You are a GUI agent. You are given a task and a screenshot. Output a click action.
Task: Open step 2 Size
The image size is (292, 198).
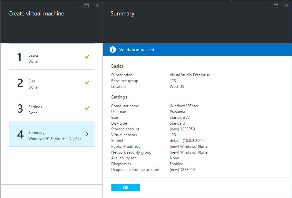tap(52, 82)
